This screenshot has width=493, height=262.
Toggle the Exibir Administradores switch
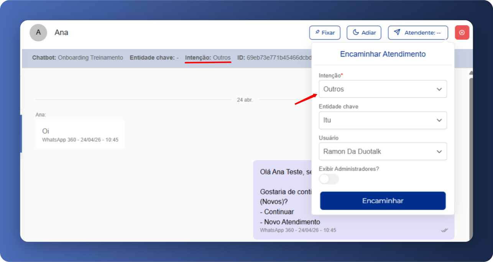point(329,179)
